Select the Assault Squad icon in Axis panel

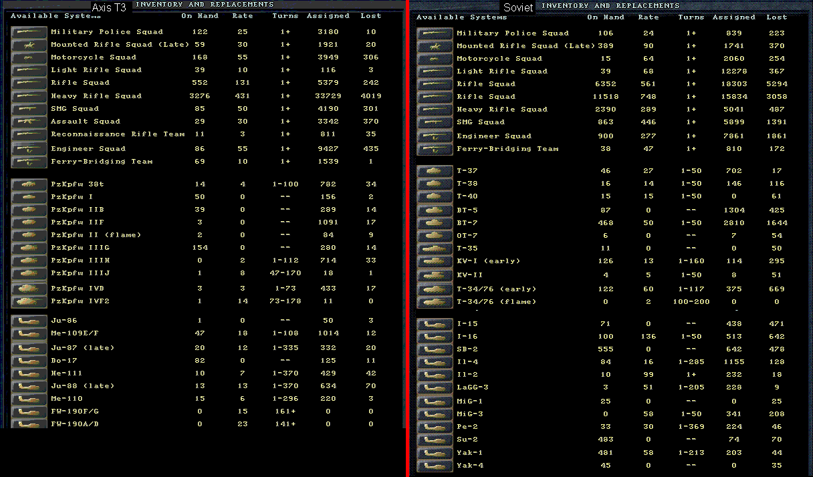[29, 121]
